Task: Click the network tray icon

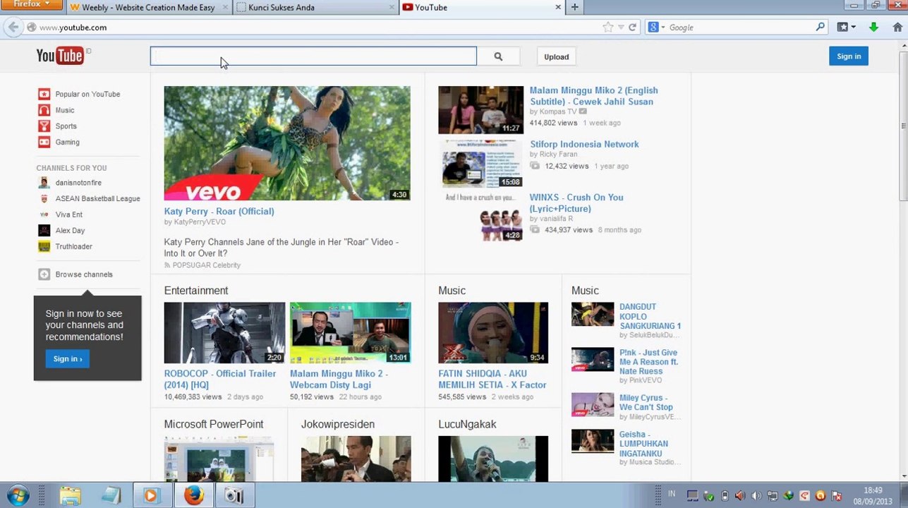Action: click(x=773, y=496)
